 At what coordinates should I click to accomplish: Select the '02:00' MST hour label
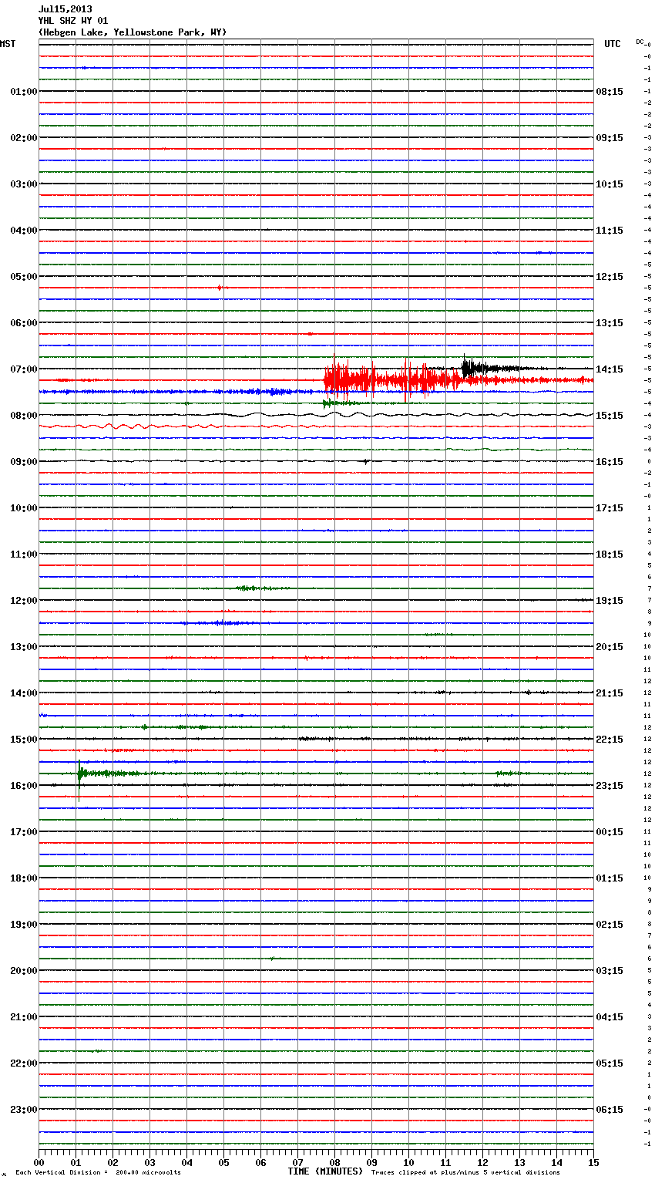24,138
